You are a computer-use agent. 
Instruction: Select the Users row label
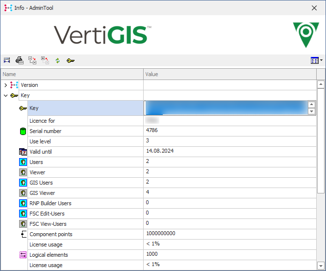click(x=36, y=162)
